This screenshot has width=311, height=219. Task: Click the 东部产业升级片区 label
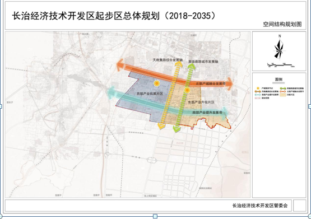click(201, 102)
